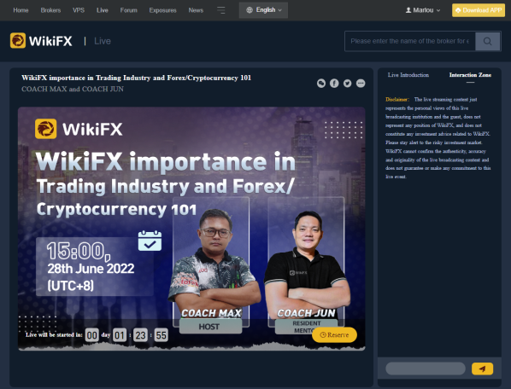Click the calendar checkmark icon on banner
511x389 pixels.
pos(150,241)
